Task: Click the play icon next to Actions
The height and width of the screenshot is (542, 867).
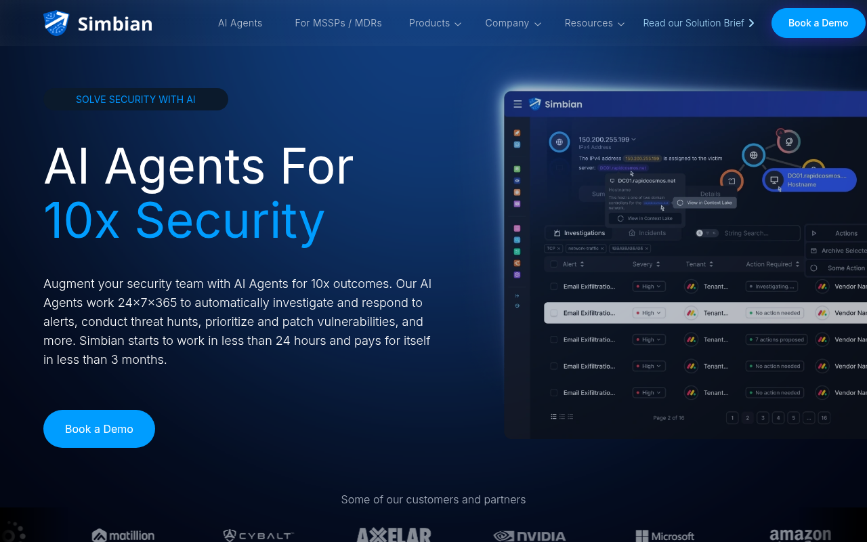Action: click(814, 232)
